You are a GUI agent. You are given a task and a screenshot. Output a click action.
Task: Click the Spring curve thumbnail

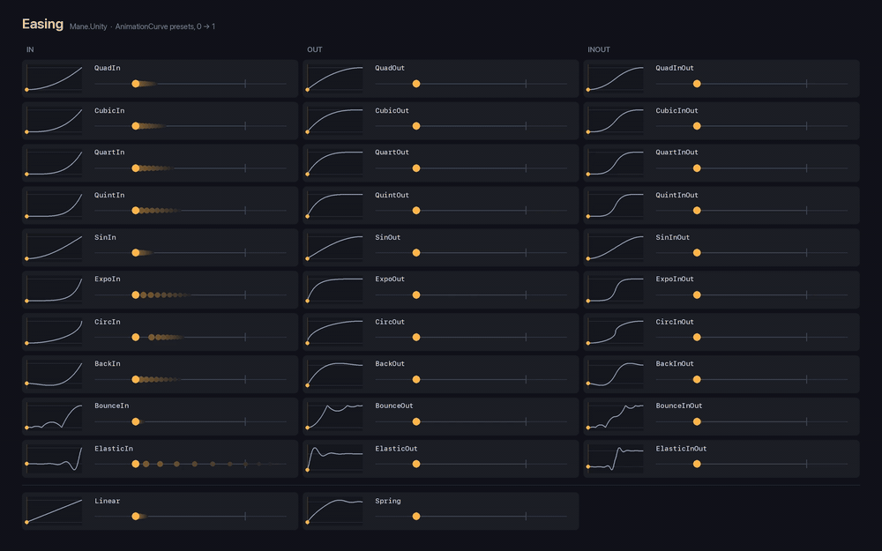point(334,511)
